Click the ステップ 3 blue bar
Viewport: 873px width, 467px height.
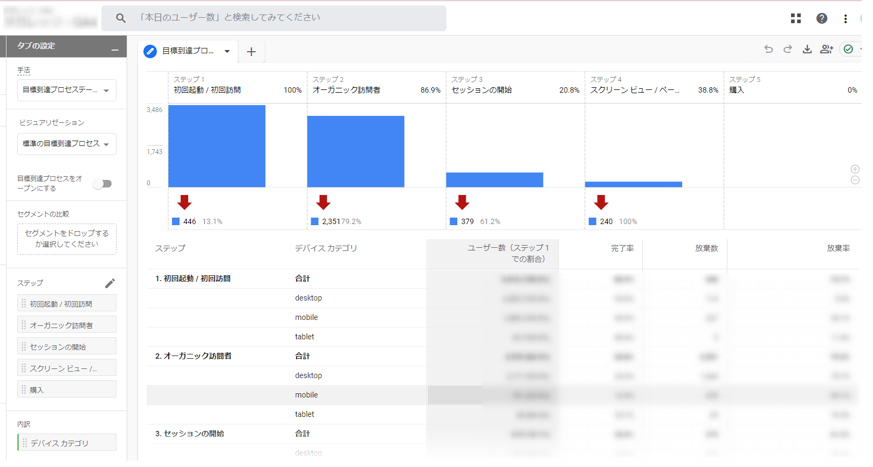(x=494, y=180)
